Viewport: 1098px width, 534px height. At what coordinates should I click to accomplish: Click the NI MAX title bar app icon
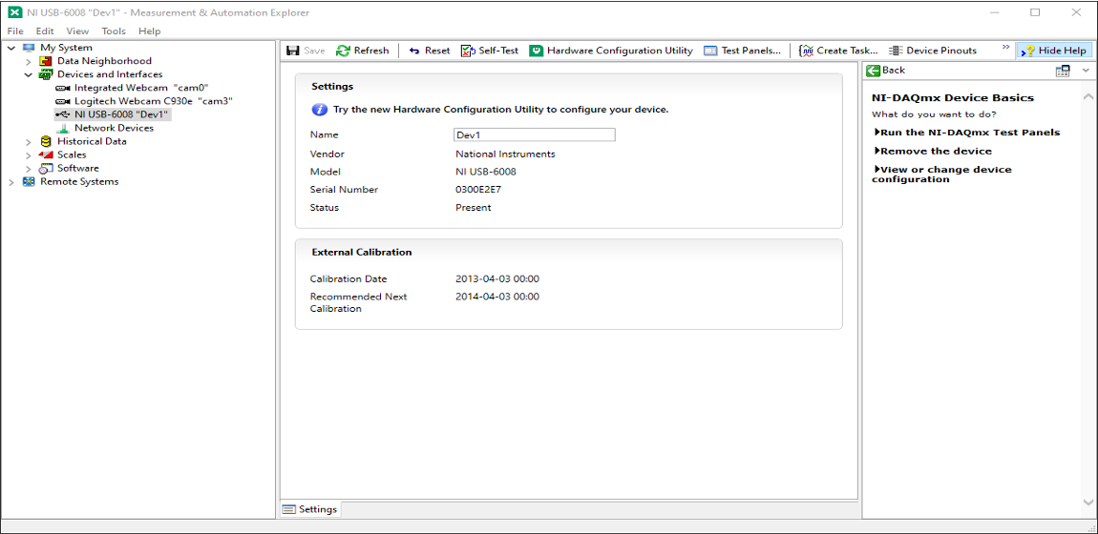point(14,12)
